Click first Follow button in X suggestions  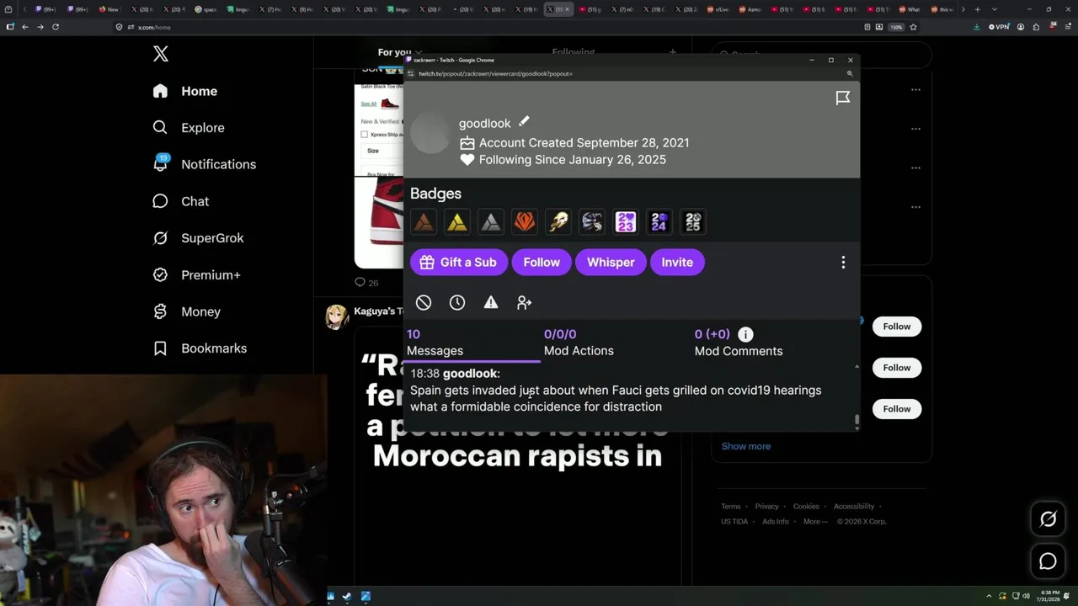(897, 327)
